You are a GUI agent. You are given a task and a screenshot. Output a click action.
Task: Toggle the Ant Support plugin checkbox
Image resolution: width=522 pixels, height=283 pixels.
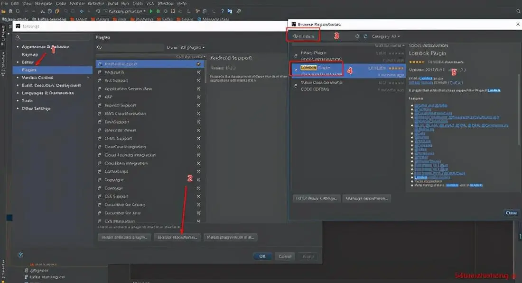pyautogui.click(x=198, y=80)
